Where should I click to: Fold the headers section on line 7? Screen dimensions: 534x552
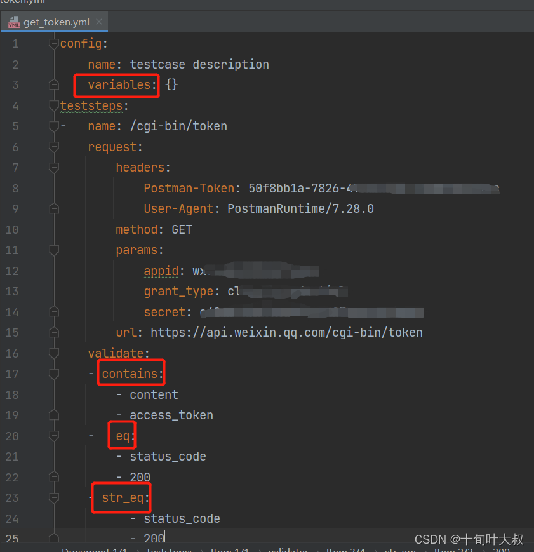click(54, 168)
